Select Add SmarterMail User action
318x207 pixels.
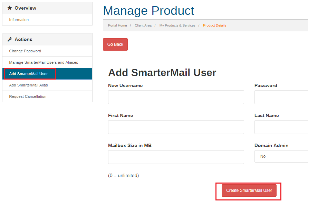click(x=47, y=74)
